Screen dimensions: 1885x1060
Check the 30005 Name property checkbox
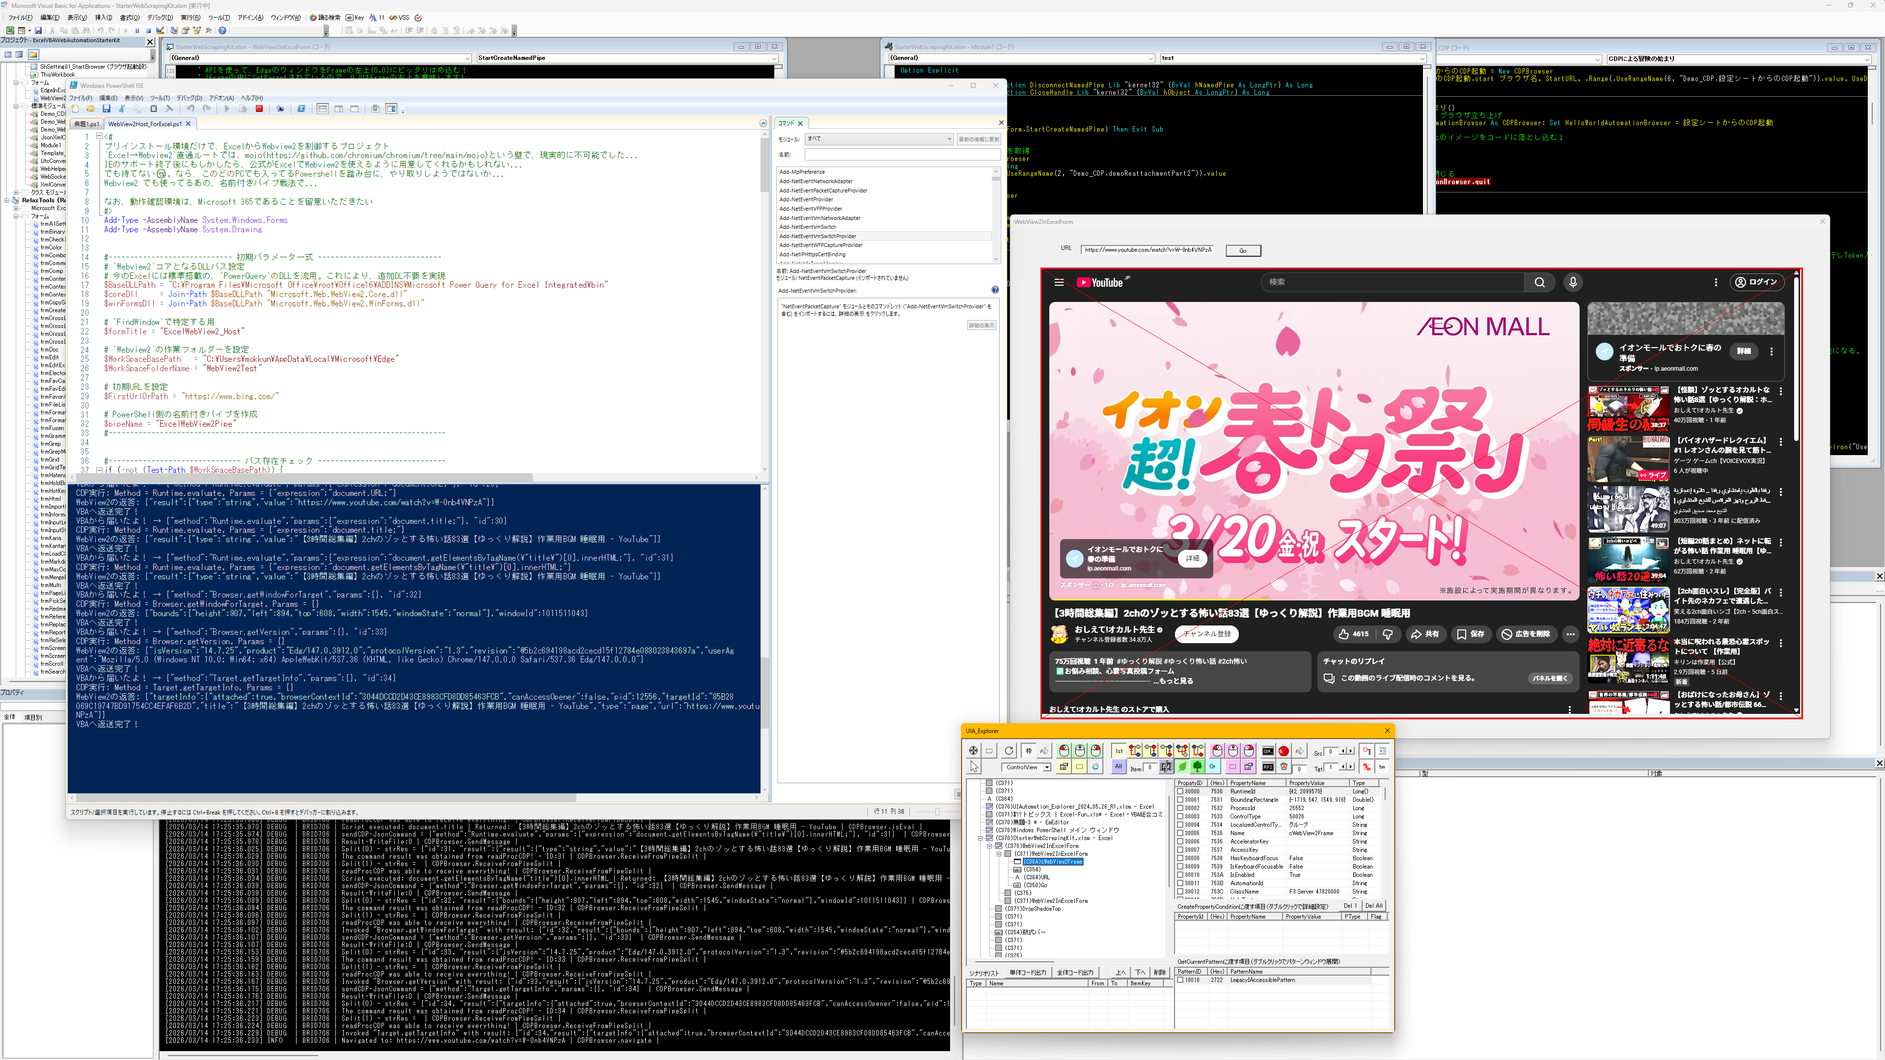pos(1179,833)
